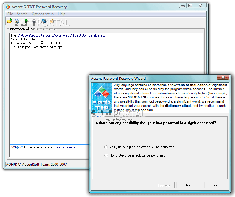Open the Search menu
This screenshot has width=235, height=197.
(x=22, y=14)
